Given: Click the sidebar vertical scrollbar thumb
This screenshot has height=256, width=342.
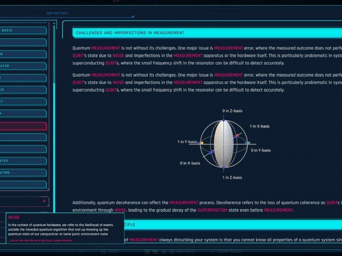Looking at the screenshot, I should tap(54, 145).
